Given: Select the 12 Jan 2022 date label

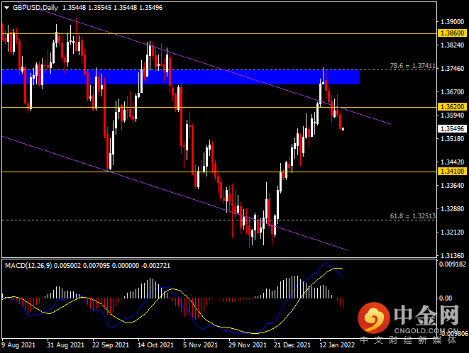Looking at the screenshot, I should pyautogui.click(x=337, y=345).
